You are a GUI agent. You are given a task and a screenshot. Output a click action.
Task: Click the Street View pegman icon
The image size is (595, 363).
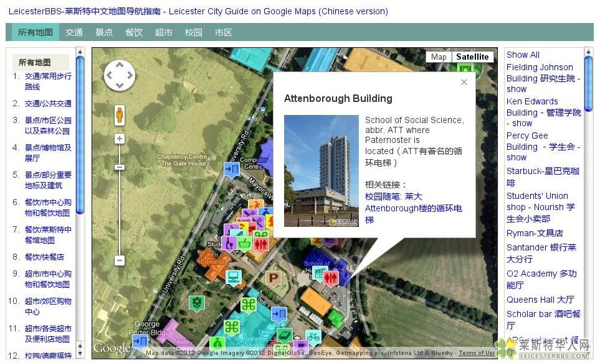(x=119, y=115)
